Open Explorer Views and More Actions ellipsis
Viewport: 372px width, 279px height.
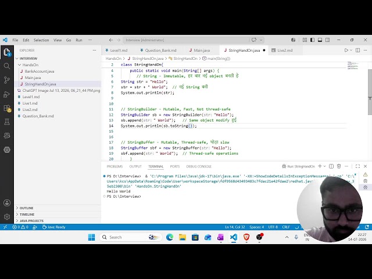point(94,51)
